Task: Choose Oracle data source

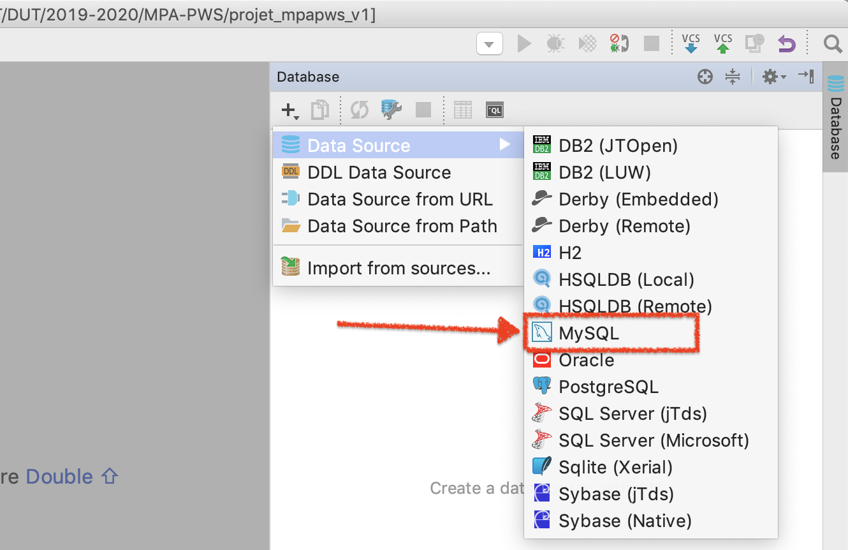Action: (x=651, y=360)
